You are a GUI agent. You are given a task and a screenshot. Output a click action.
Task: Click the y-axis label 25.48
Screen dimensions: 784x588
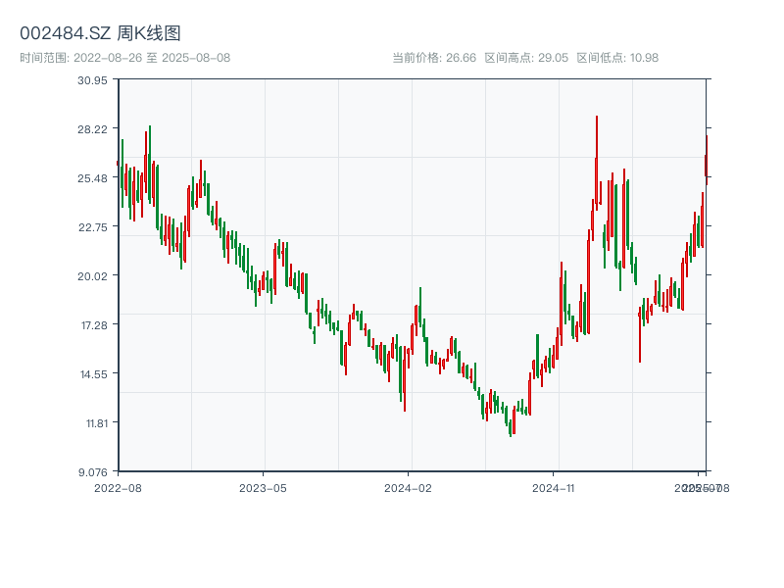coord(92,178)
